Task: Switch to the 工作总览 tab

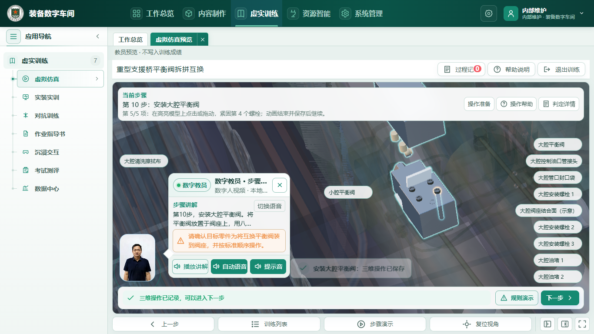Action: click(130, 40)
